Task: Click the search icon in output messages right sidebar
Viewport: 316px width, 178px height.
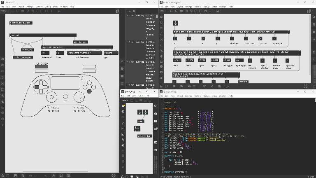Action: pos(314,17)
